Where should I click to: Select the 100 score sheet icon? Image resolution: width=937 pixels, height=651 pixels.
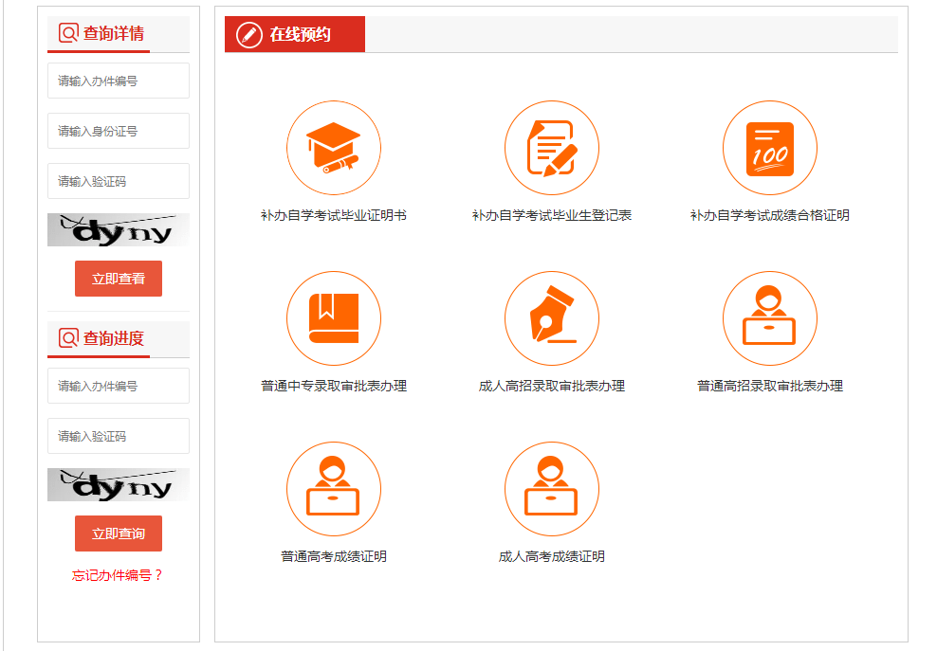tap(770, 148)
